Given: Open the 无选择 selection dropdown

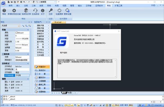Looking at the screenshot, I should pyautogui.click(x=11, y=26).
